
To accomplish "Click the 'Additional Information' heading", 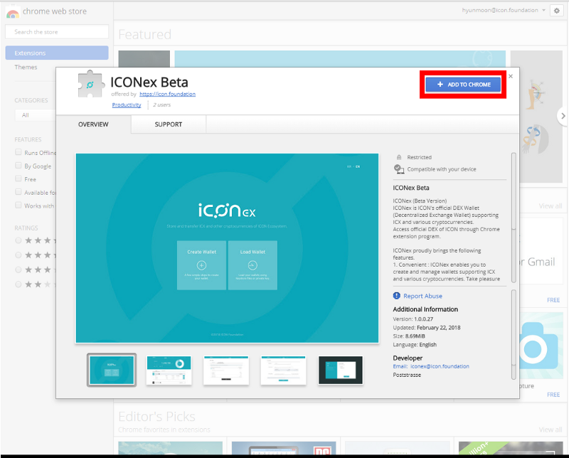I will coord(425,309).
